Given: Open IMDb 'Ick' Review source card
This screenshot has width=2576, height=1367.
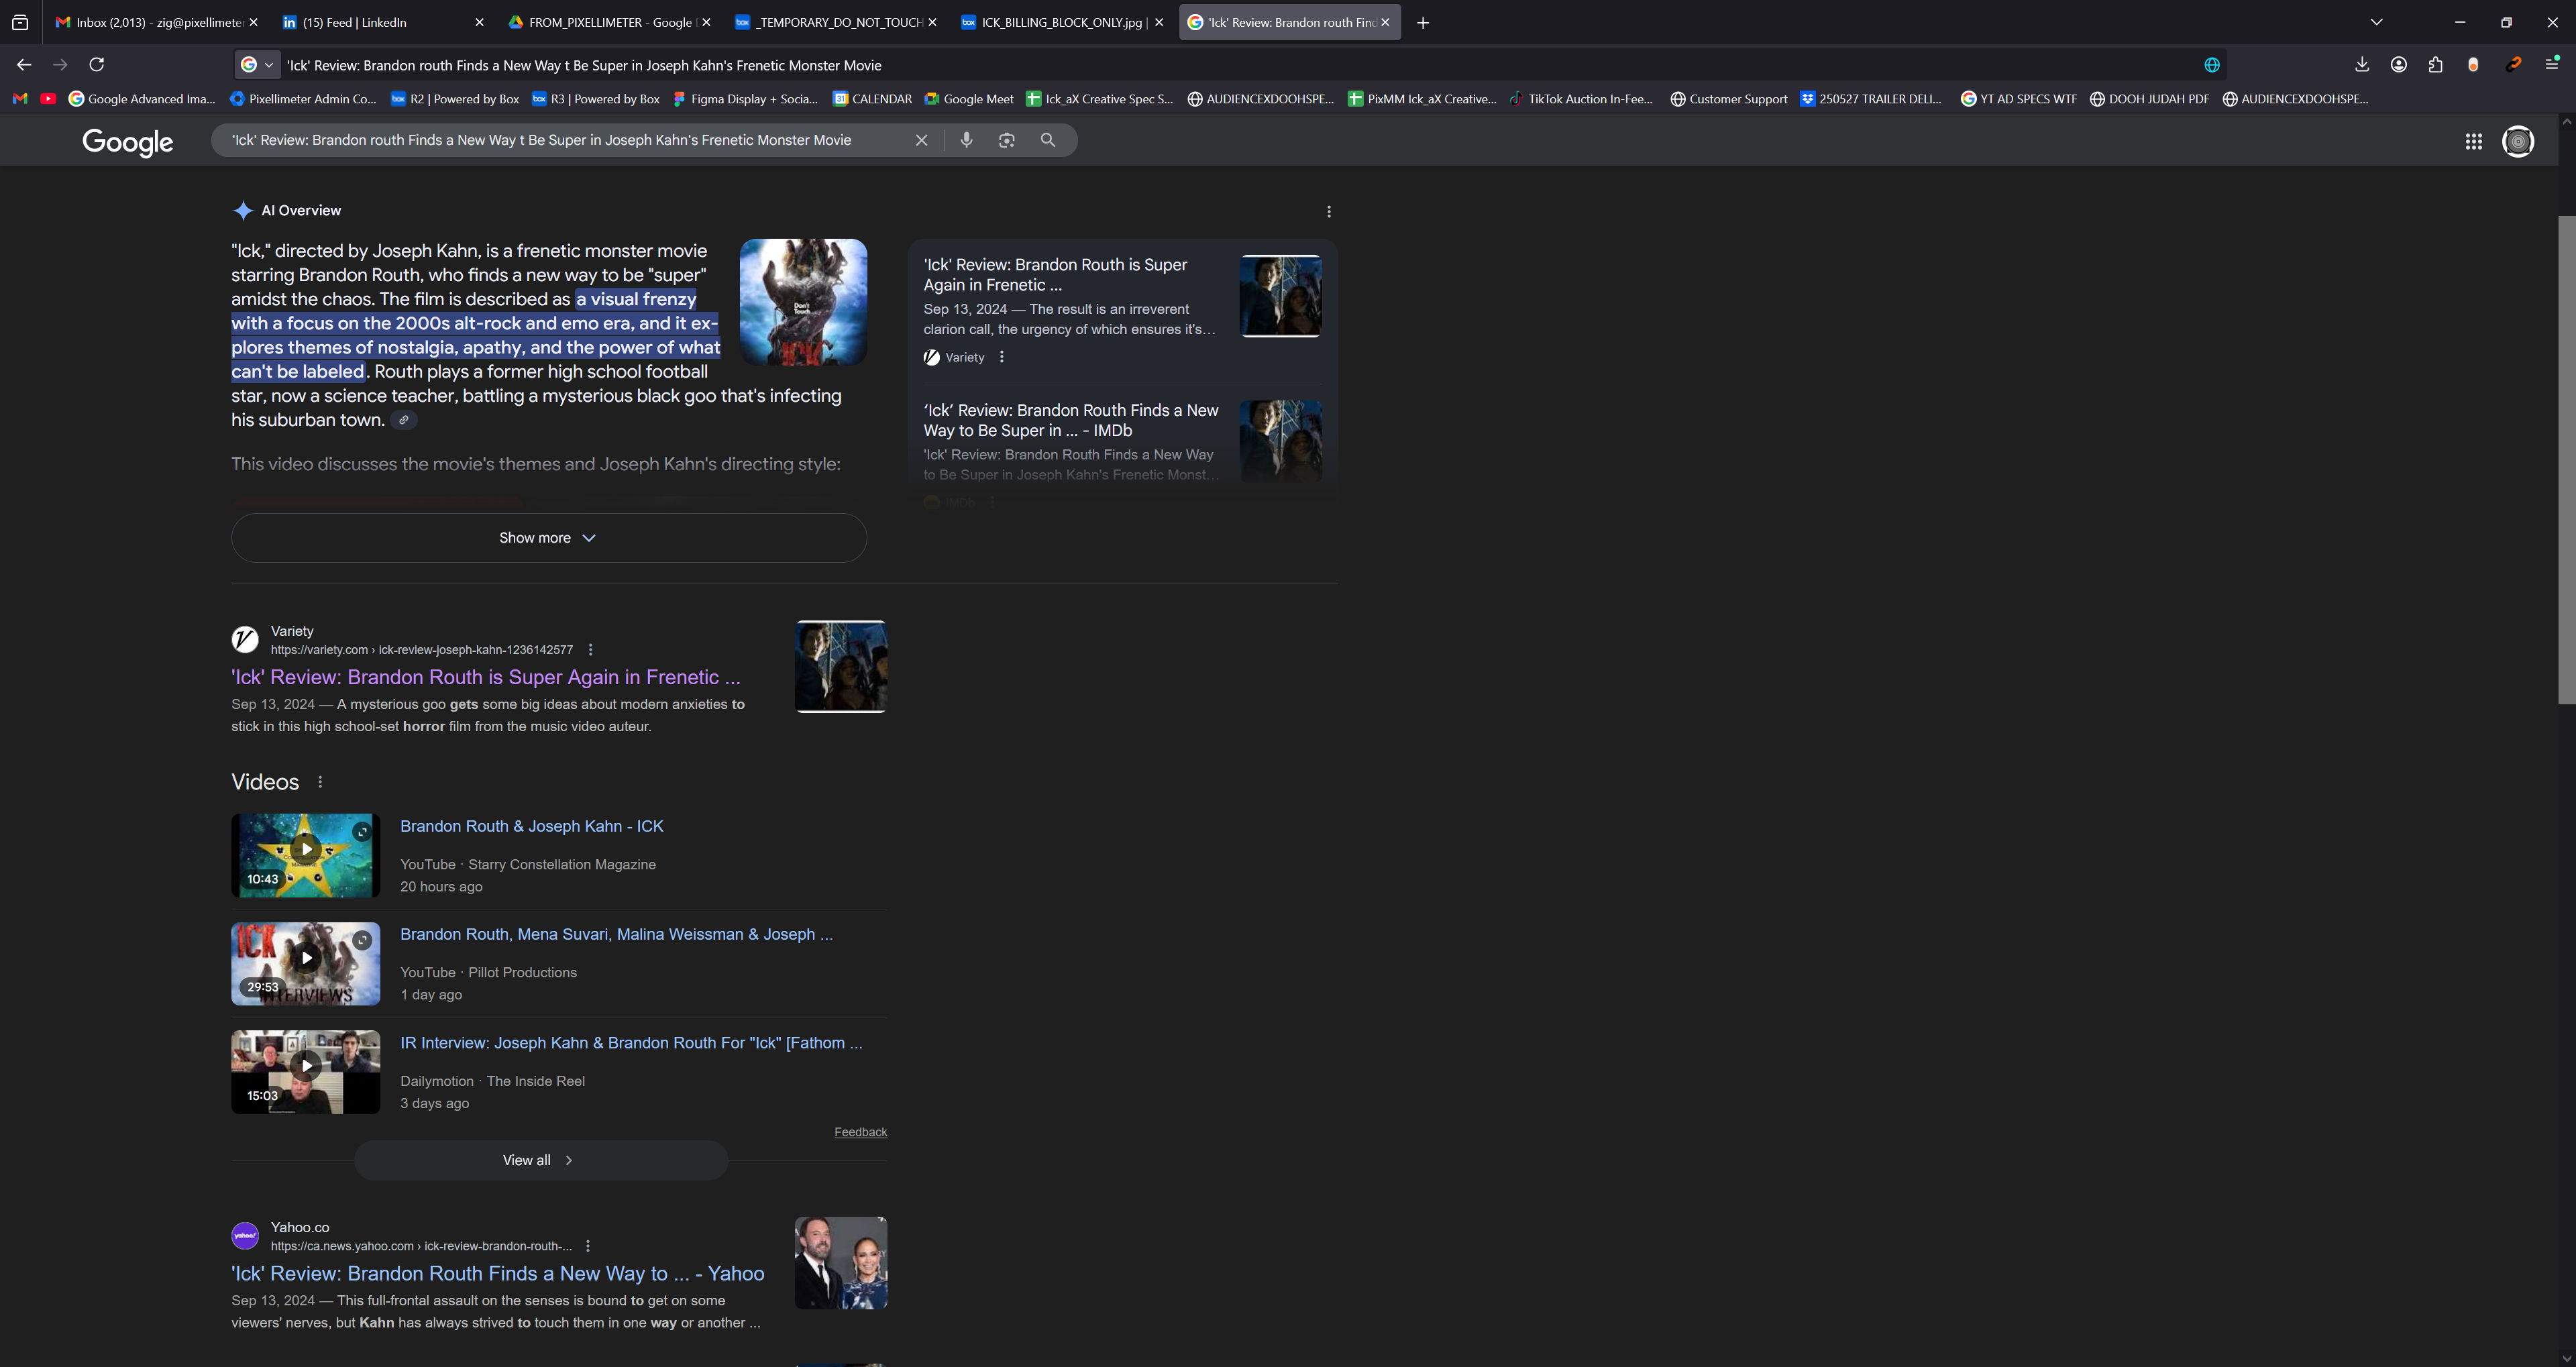Looking at the screenshot, I should coord(1122,442).
